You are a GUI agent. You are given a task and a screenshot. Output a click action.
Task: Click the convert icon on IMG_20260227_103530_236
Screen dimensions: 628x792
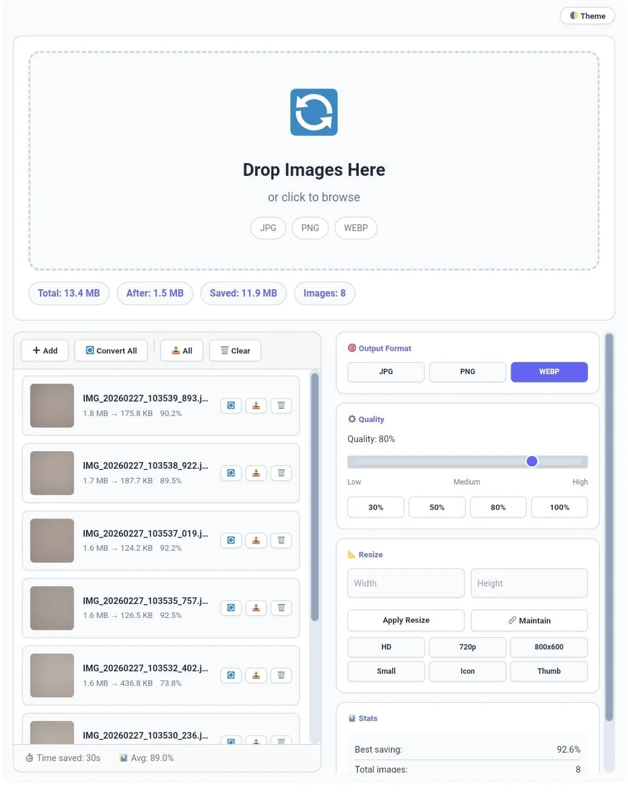point(230,742)
